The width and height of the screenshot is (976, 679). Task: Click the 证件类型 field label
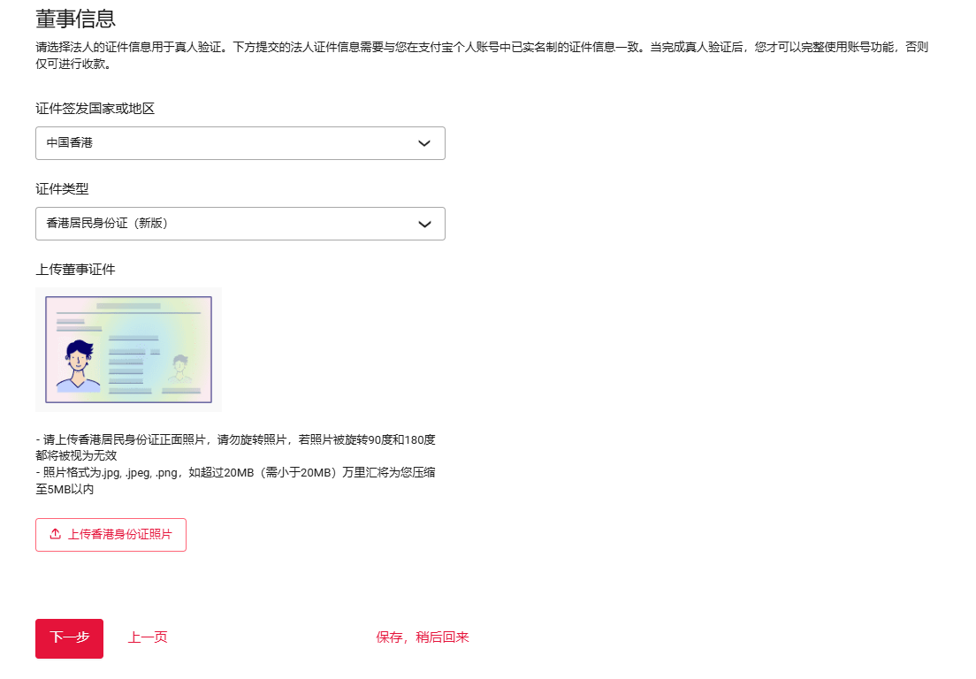[62, 189]
